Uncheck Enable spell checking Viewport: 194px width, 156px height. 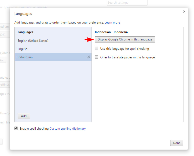[16, 128]
